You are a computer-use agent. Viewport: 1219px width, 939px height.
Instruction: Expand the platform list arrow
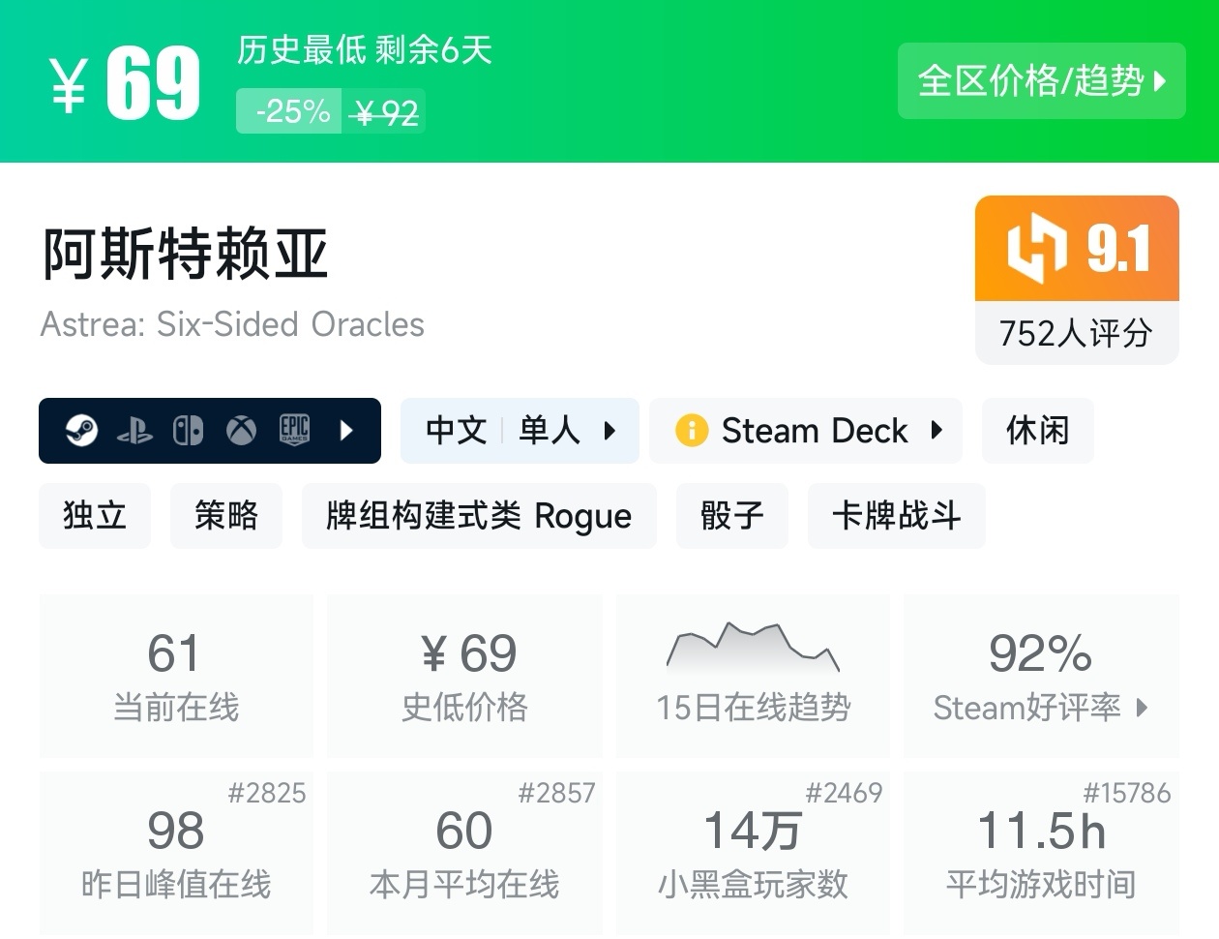[346, 430]
